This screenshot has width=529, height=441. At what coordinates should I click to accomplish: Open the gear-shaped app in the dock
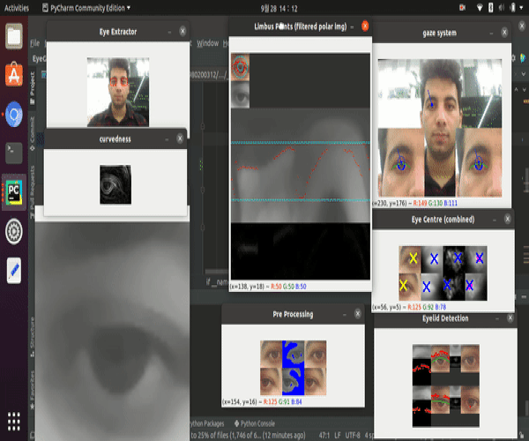click(14, 231)
